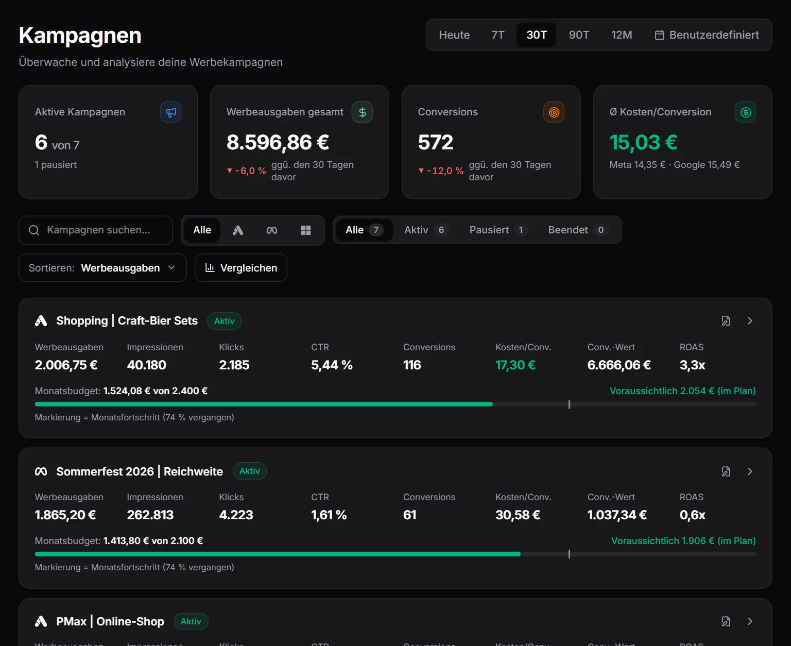791x646 pixels.
Task: Click Google Ads logo beside Shopping Craft-Bier Sets
Action: click(41, 321)
